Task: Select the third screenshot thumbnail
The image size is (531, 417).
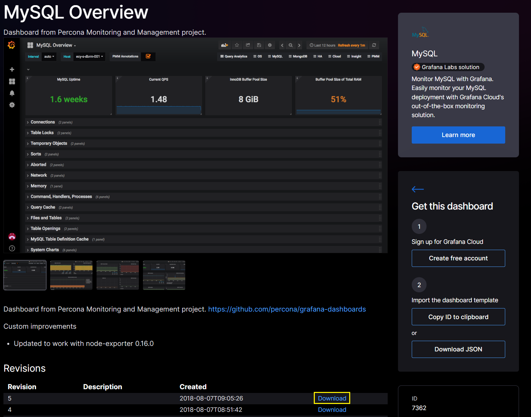Action: pyautogui.click(x=118, y=275)
